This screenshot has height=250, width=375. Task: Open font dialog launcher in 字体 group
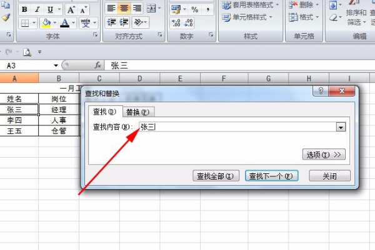(95, 35)
